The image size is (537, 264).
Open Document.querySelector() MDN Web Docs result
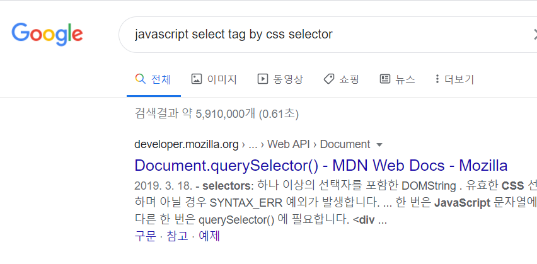(x=321, y=165)
